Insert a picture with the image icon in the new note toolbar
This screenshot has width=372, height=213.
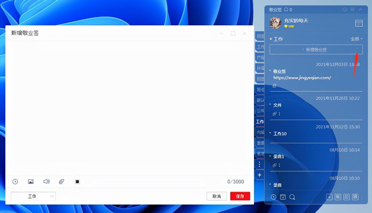(x=30, y=182)
